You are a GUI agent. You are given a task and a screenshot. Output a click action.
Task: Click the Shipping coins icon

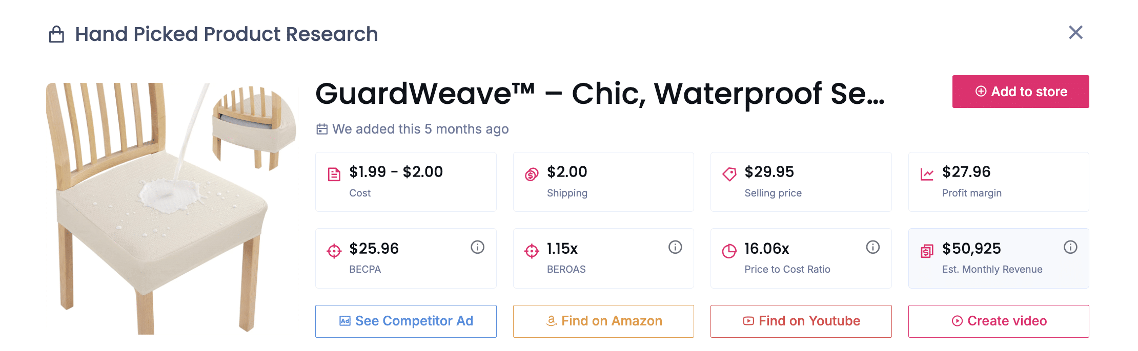532,174
